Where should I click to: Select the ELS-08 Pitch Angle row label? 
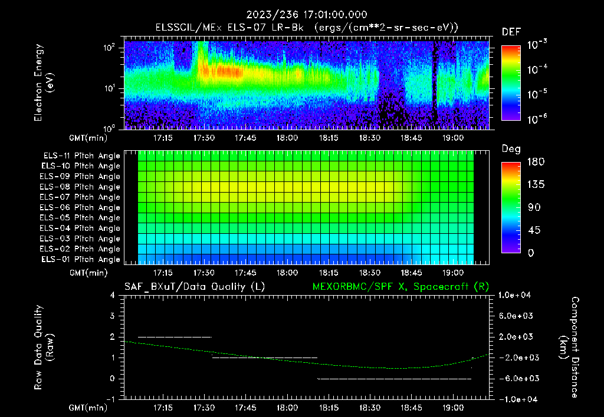80,187
